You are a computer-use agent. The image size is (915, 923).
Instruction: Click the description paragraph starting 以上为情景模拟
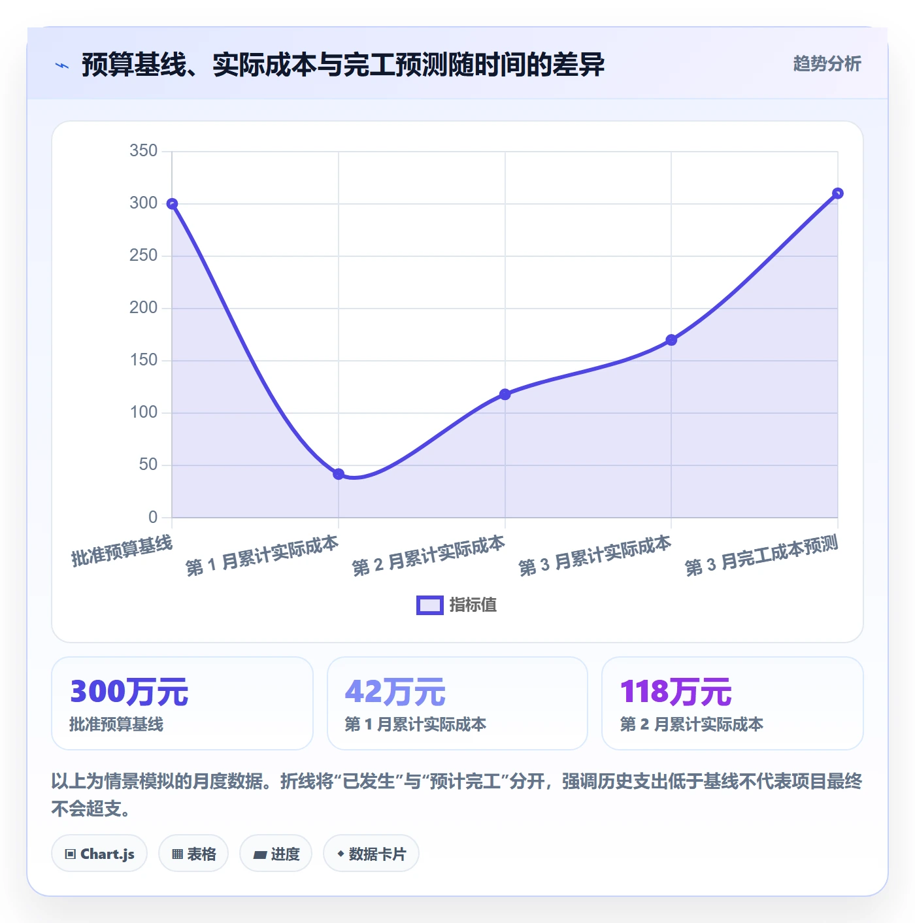457,795
